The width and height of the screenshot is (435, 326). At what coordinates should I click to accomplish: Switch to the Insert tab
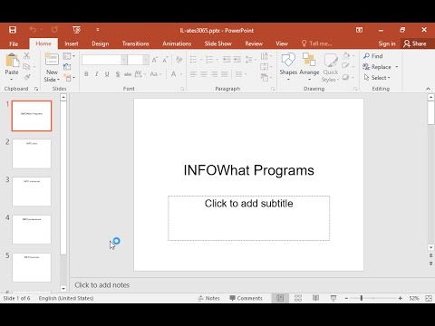click(x=72, y=43)
